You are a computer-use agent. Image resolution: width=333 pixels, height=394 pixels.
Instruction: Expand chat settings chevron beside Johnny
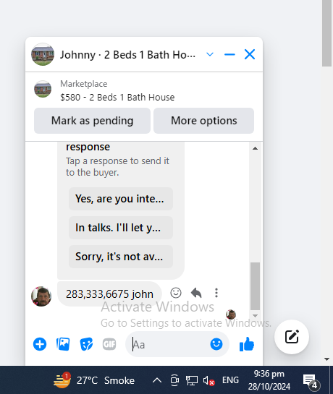click(x=210, y=54)
